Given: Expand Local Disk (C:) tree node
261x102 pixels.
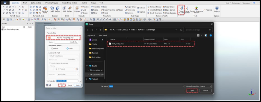Looking at the screenshot, I should 88,70.
